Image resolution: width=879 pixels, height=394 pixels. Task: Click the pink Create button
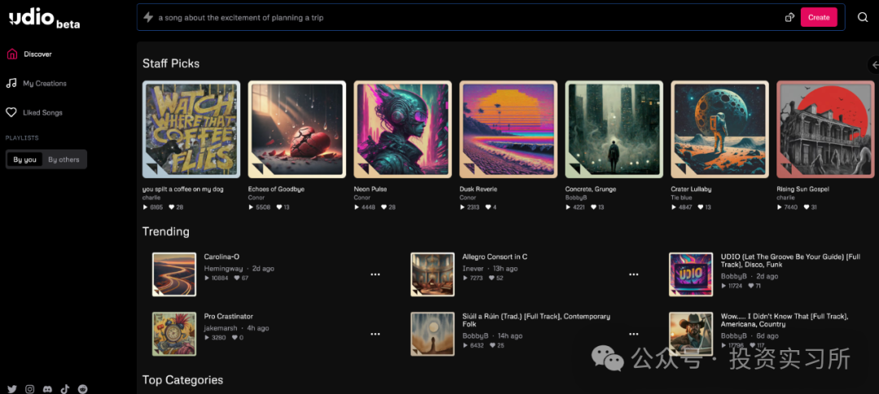pos(819,17)
